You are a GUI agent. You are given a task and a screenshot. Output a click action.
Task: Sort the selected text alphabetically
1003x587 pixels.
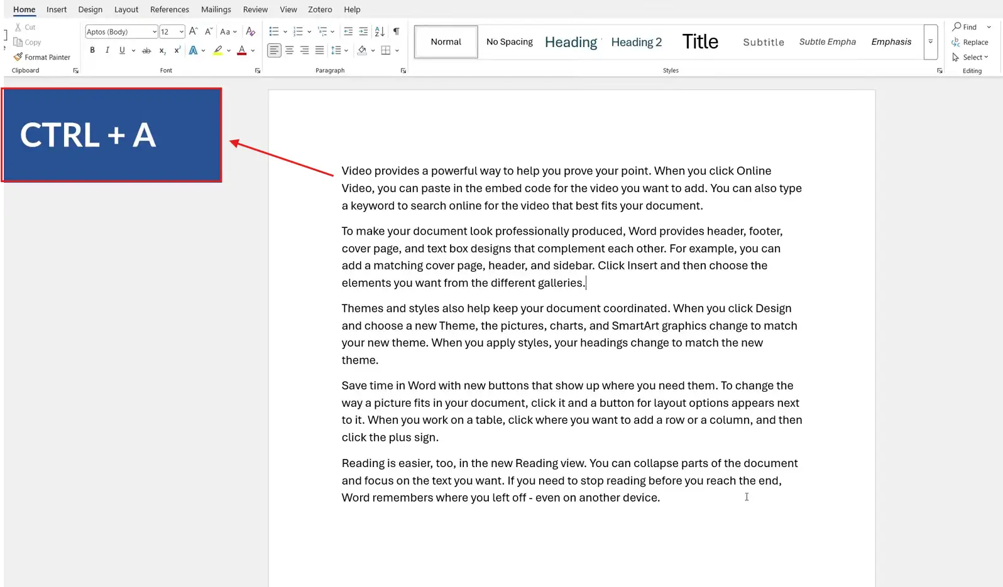(380, 31)
